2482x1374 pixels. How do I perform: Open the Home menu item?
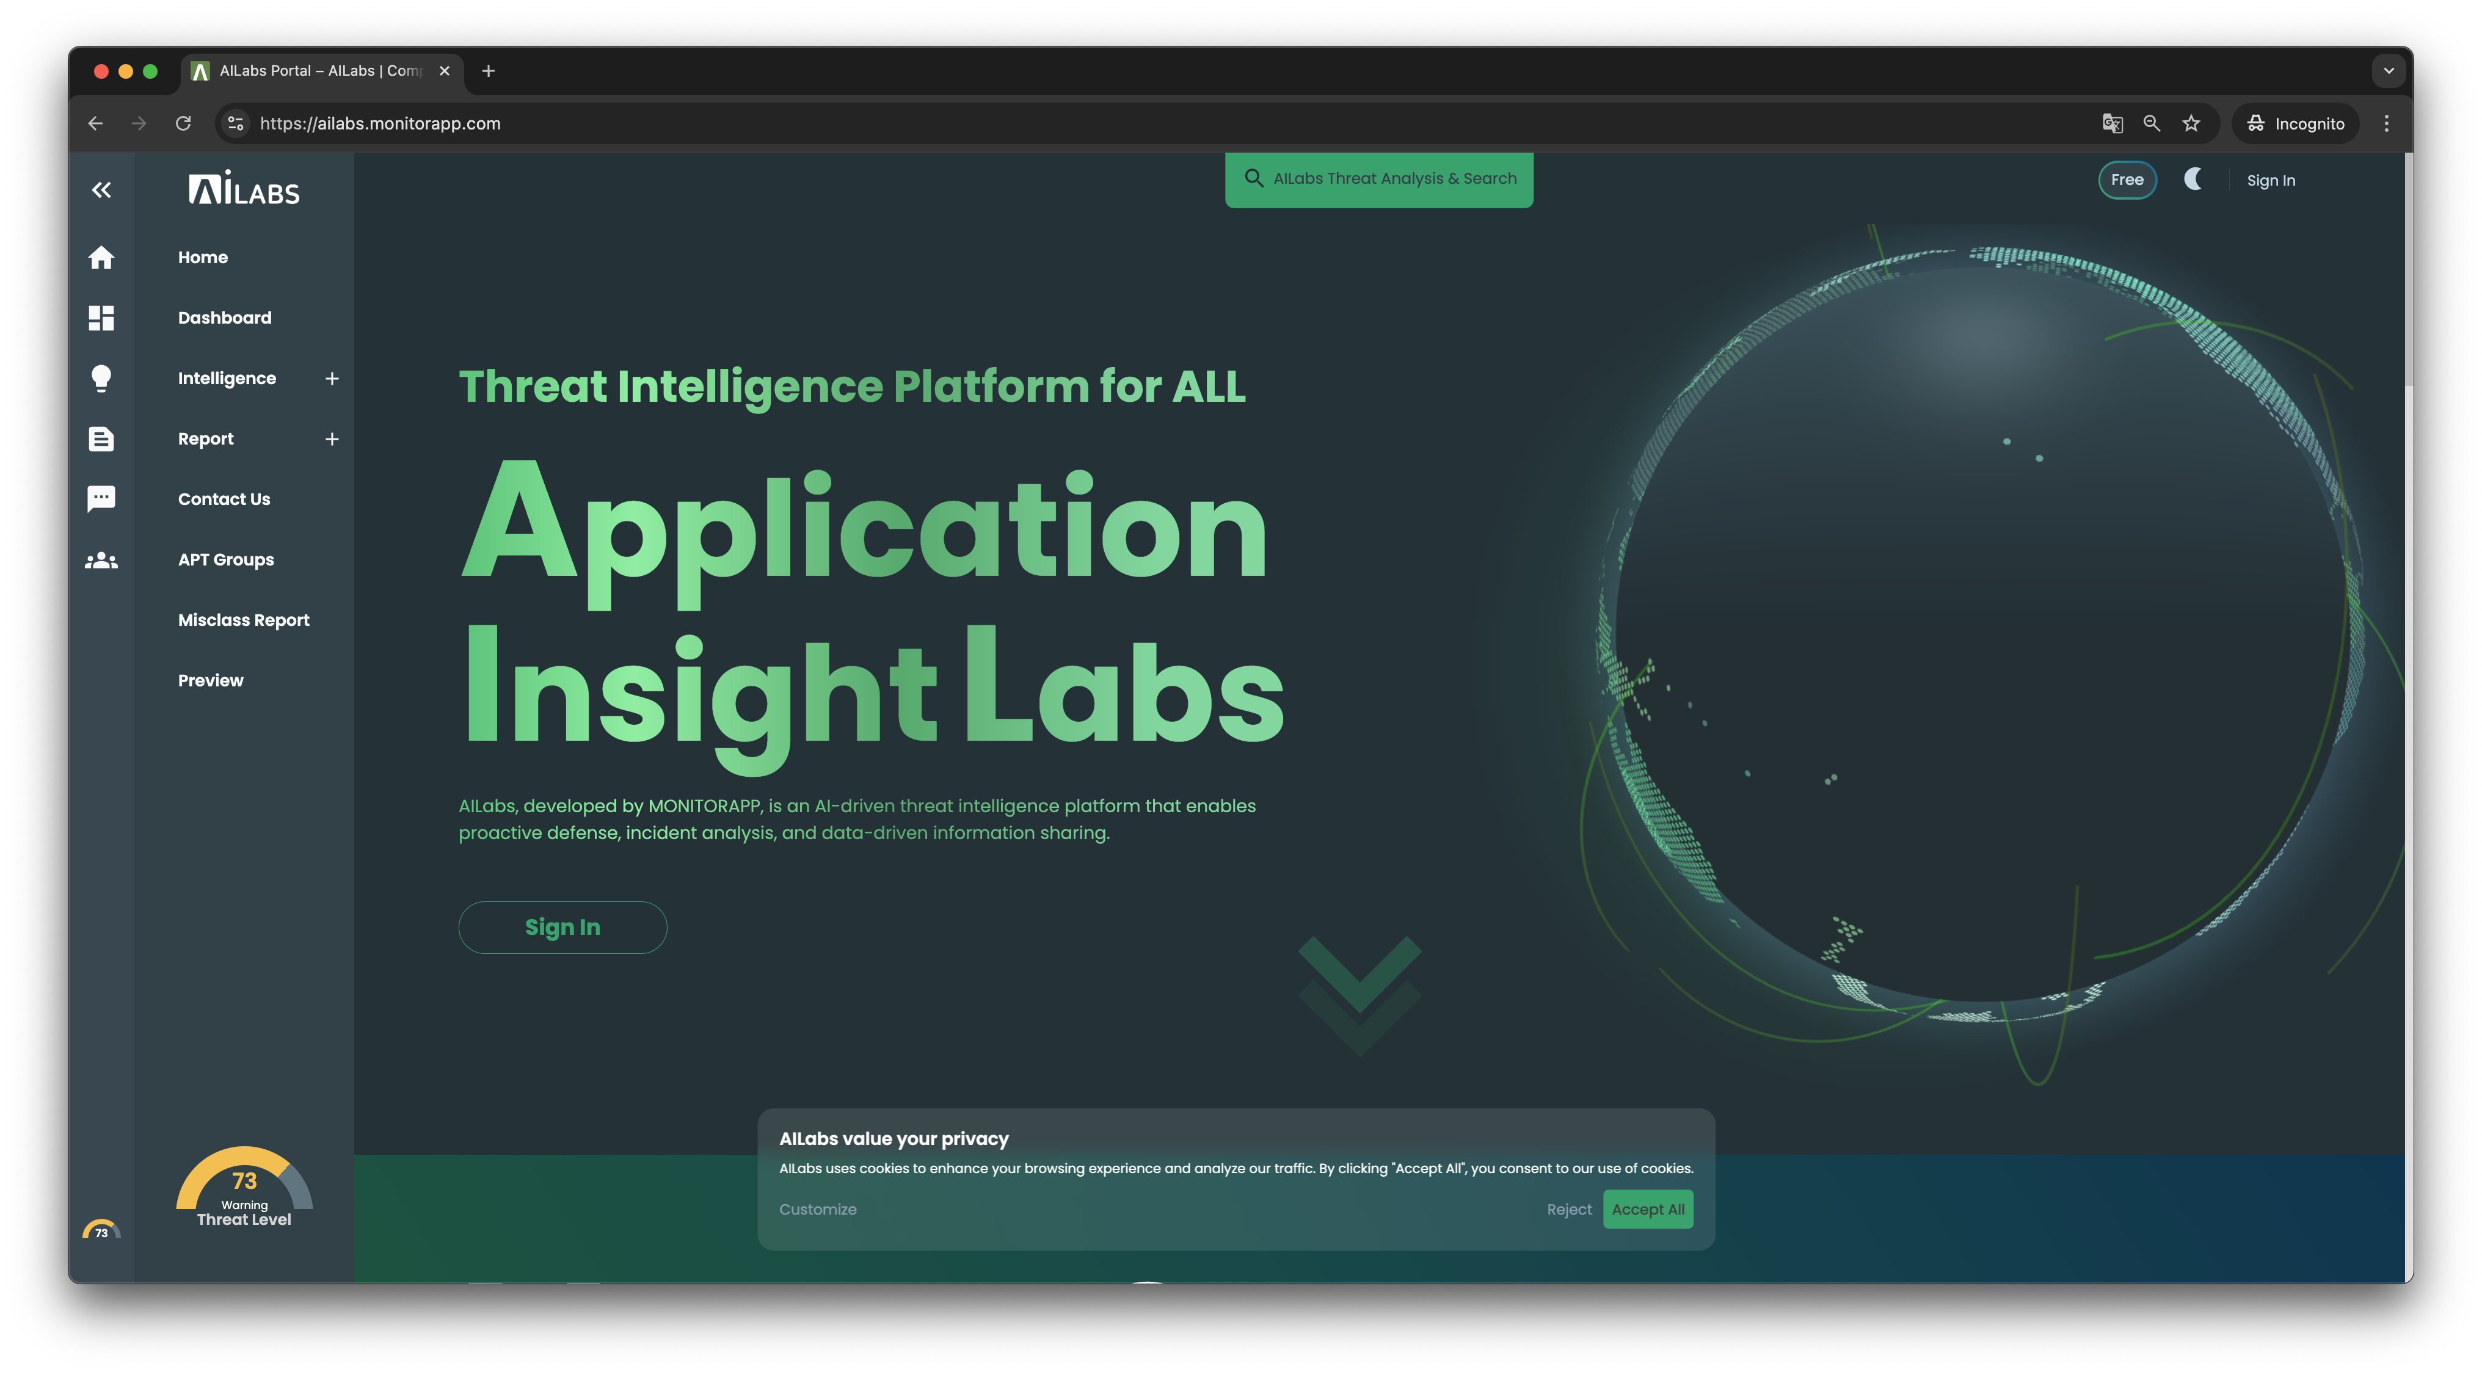pos(203,257)
